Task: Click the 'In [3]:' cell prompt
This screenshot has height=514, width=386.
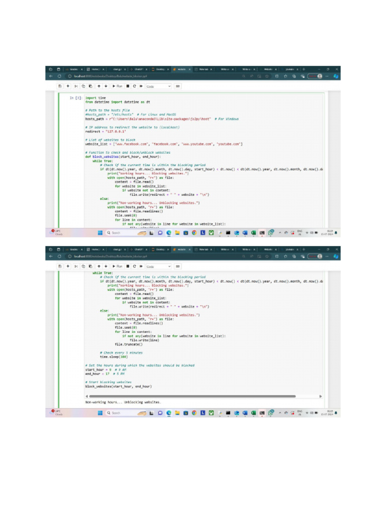Action: coord(76,98)
